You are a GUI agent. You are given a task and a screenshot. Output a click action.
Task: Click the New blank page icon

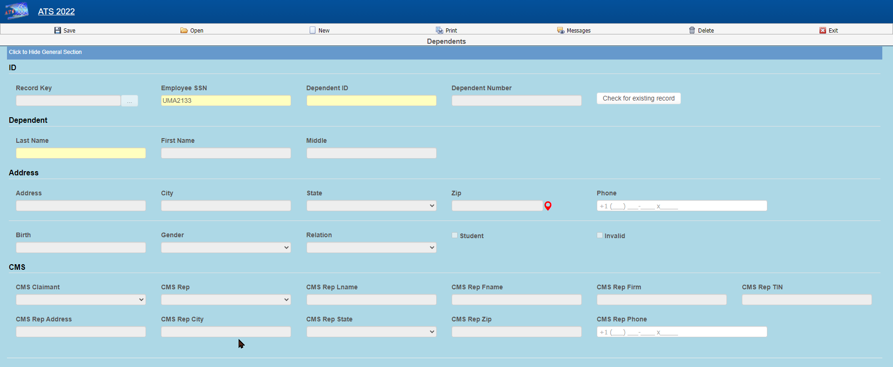click(x=313, y=30)
